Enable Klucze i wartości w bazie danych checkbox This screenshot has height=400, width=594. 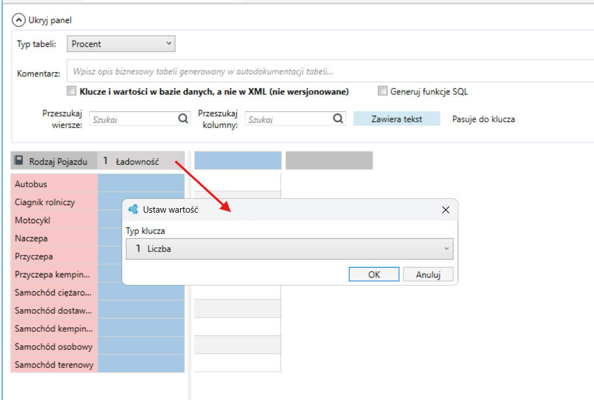pos(71,91)
